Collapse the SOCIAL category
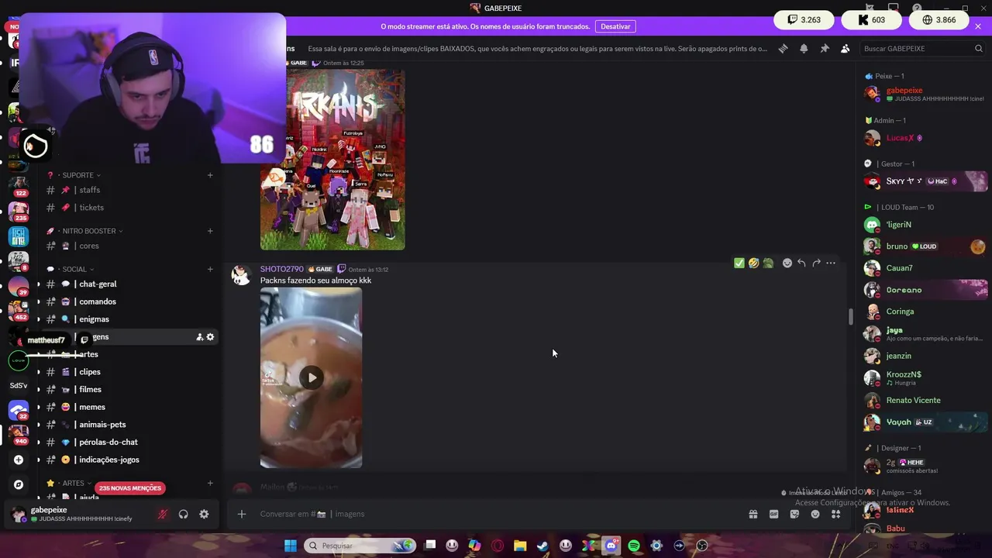The height and width of the screenshot is (558, 992). point(74,269)
